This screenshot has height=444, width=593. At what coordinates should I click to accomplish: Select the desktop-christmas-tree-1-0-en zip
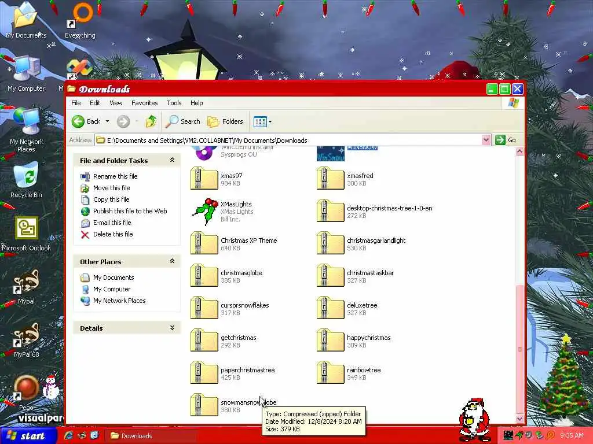click(x=331, y=210)
